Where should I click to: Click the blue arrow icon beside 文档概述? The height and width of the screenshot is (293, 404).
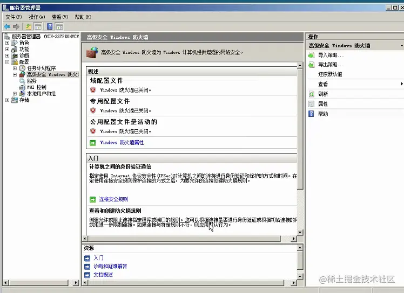(87, 275)
